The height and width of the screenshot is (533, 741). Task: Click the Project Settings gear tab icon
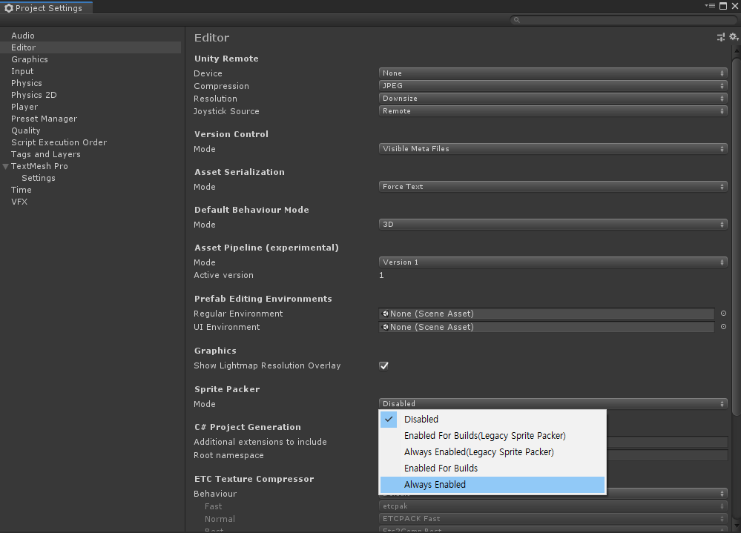point(8,8)
